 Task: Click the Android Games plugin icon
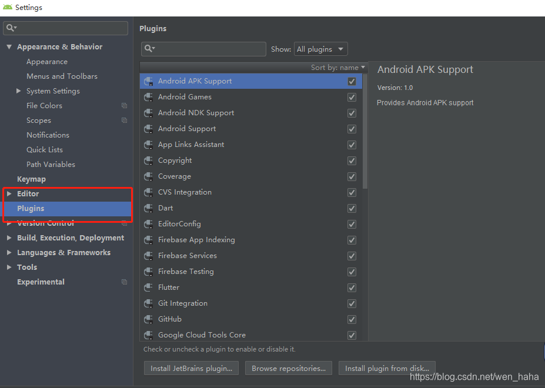(148, 97)
